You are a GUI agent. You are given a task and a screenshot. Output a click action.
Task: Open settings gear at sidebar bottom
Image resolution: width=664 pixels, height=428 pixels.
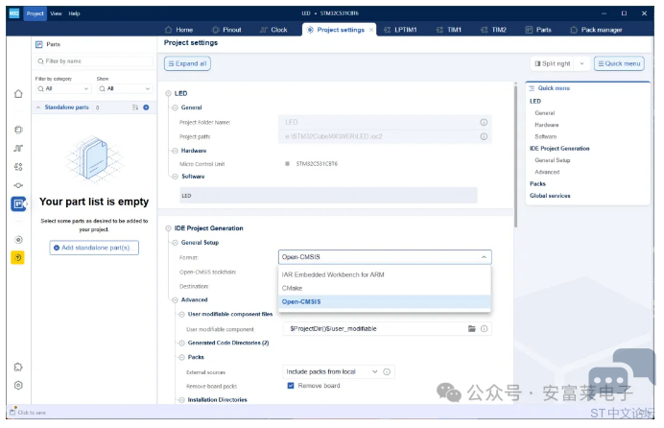coord(18,385)
